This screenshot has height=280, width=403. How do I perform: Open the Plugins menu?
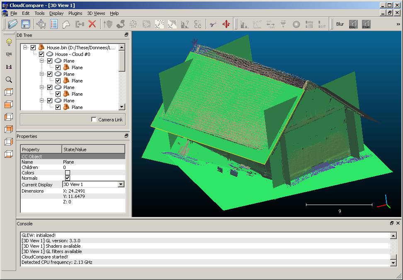click(x=75, y=13)
